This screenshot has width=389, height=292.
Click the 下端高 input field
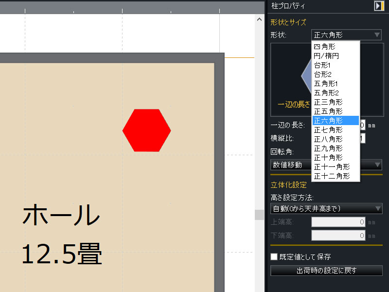338,236
